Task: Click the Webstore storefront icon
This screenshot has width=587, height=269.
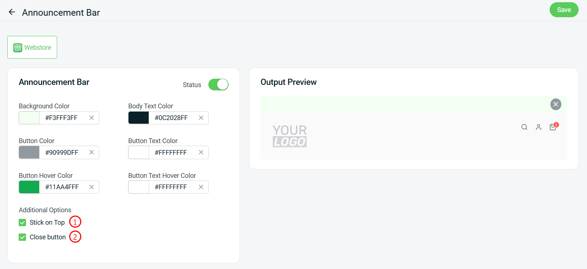Action: coord(17,47)
